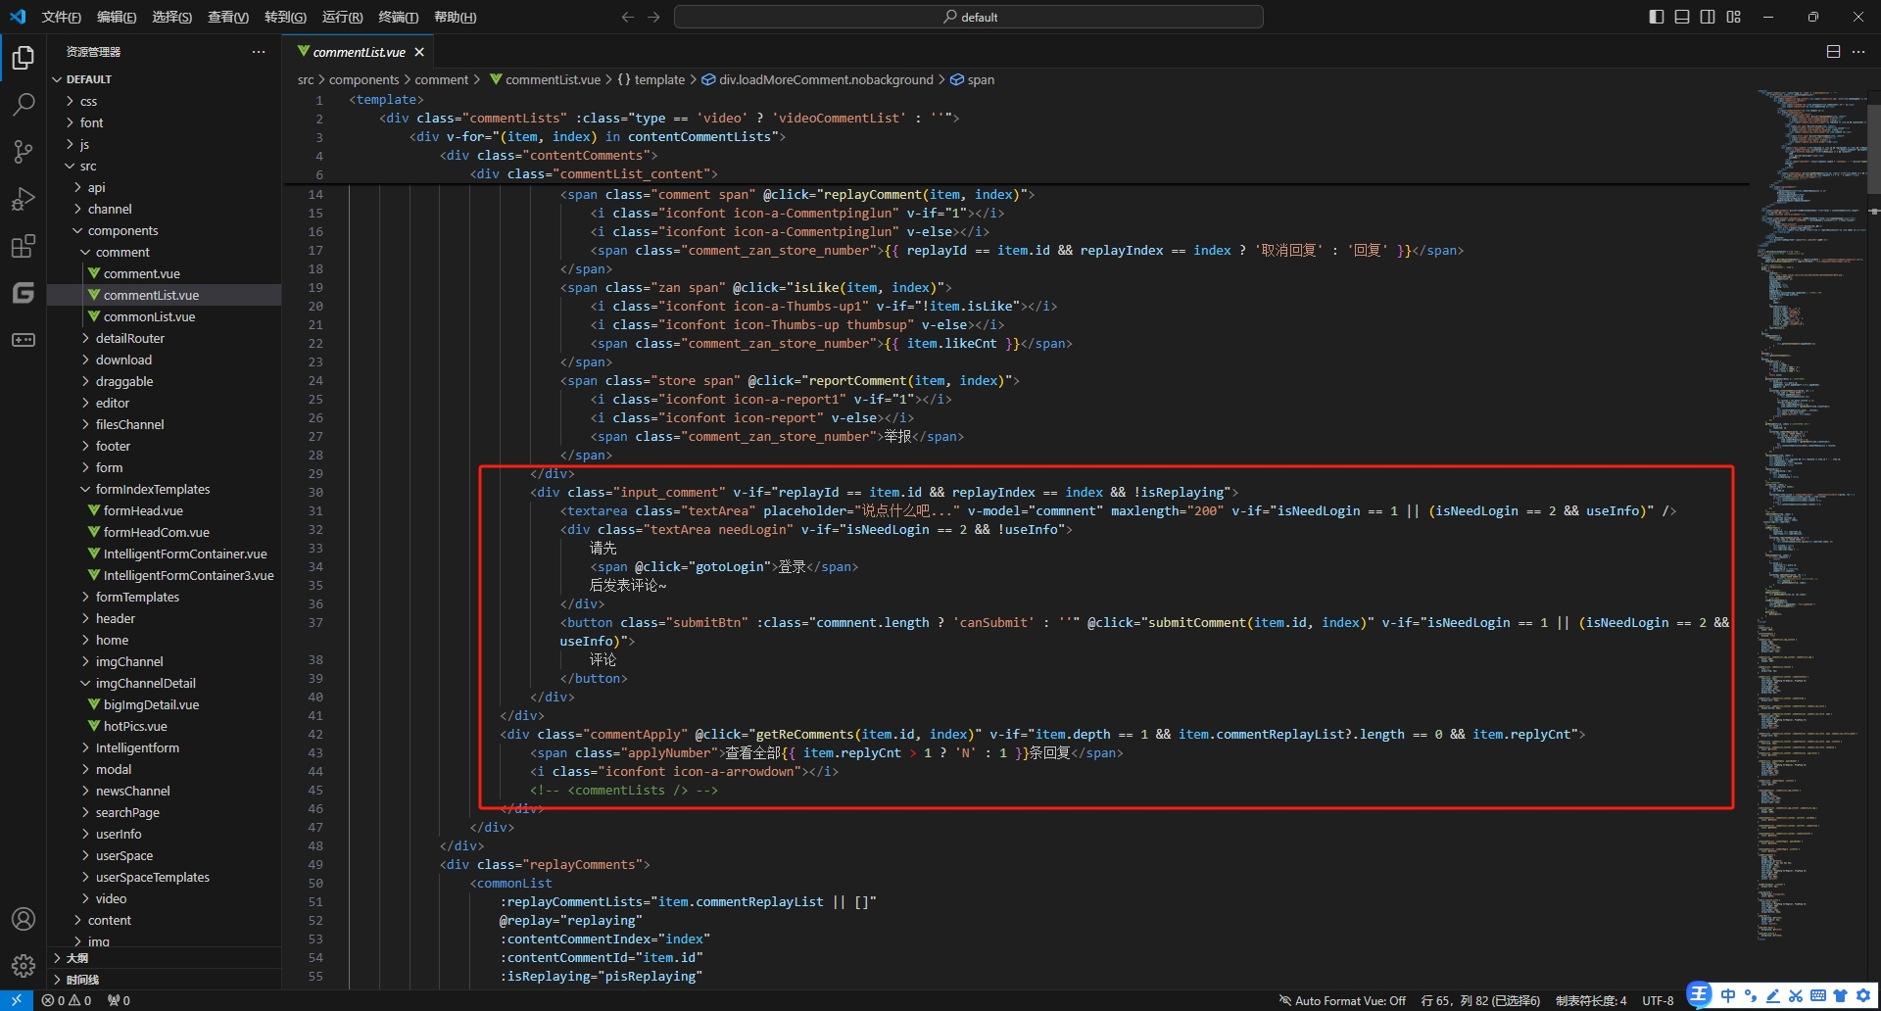Open the Extensions view
The image size is (1881, 1011).
pyautogui.click(x=24, y=246)
